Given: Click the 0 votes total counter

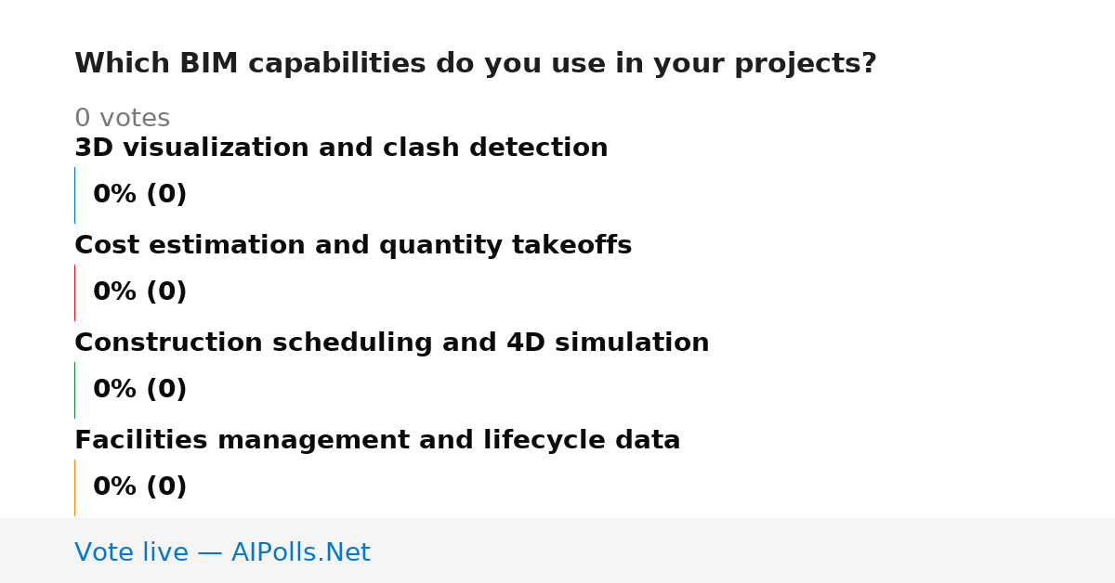Looking at the screenshot, I should tap(122, 119).
